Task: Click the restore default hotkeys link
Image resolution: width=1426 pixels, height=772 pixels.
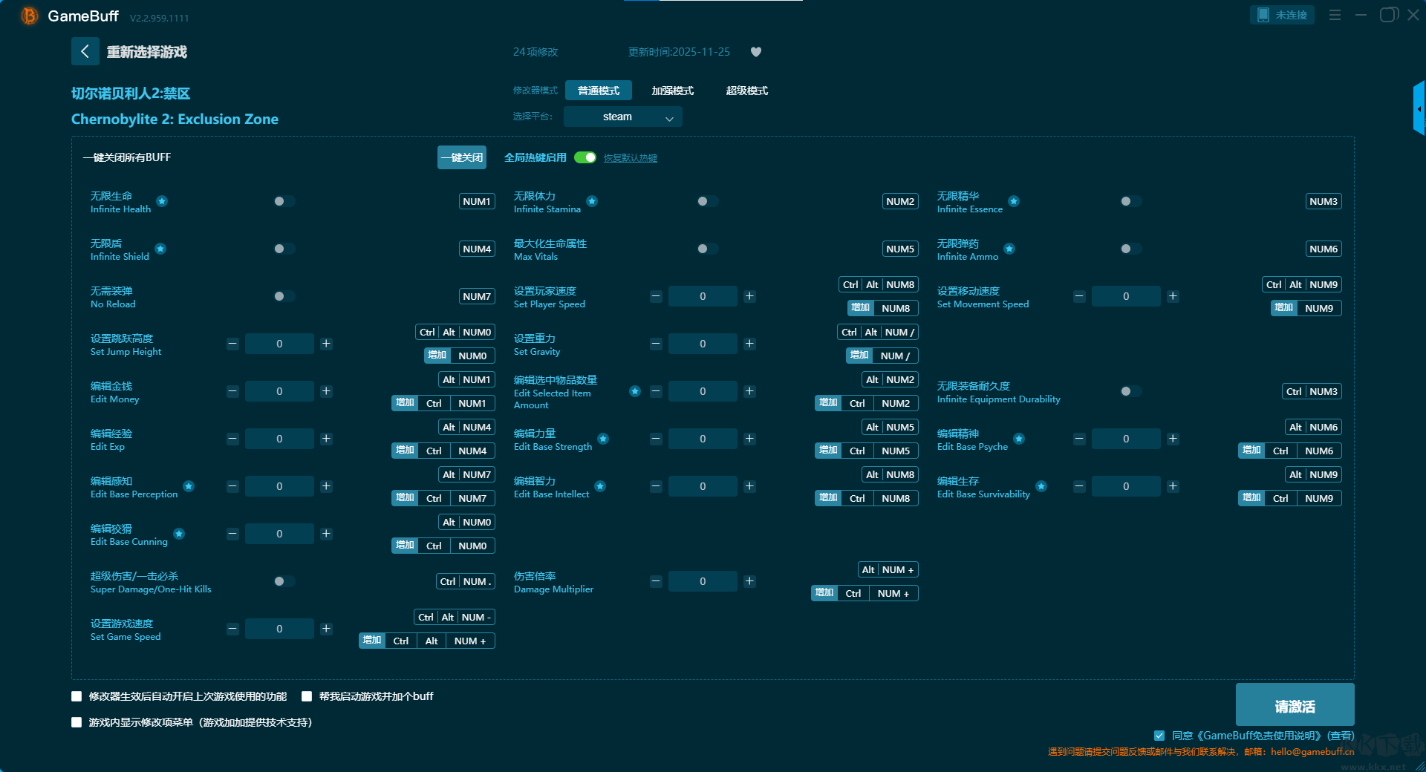Action: (630, 158)
